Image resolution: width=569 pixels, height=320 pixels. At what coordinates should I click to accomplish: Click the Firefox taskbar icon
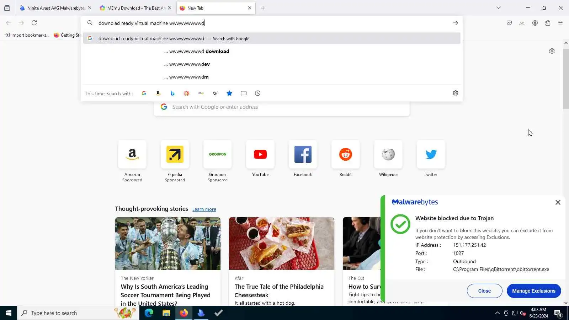pos(184,313)
